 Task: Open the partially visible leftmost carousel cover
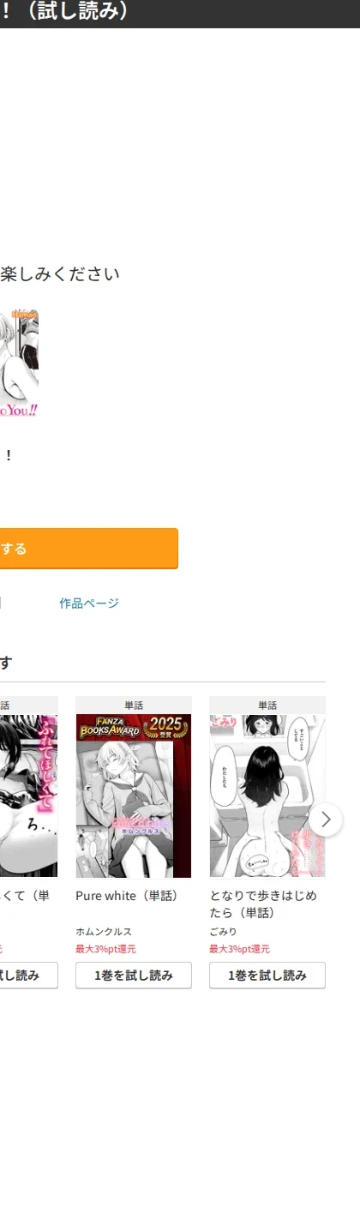pyautogui.click(x=28, y=796)
